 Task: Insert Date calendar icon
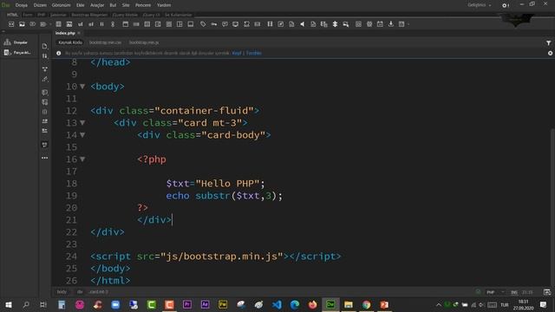tap(380, 24)
